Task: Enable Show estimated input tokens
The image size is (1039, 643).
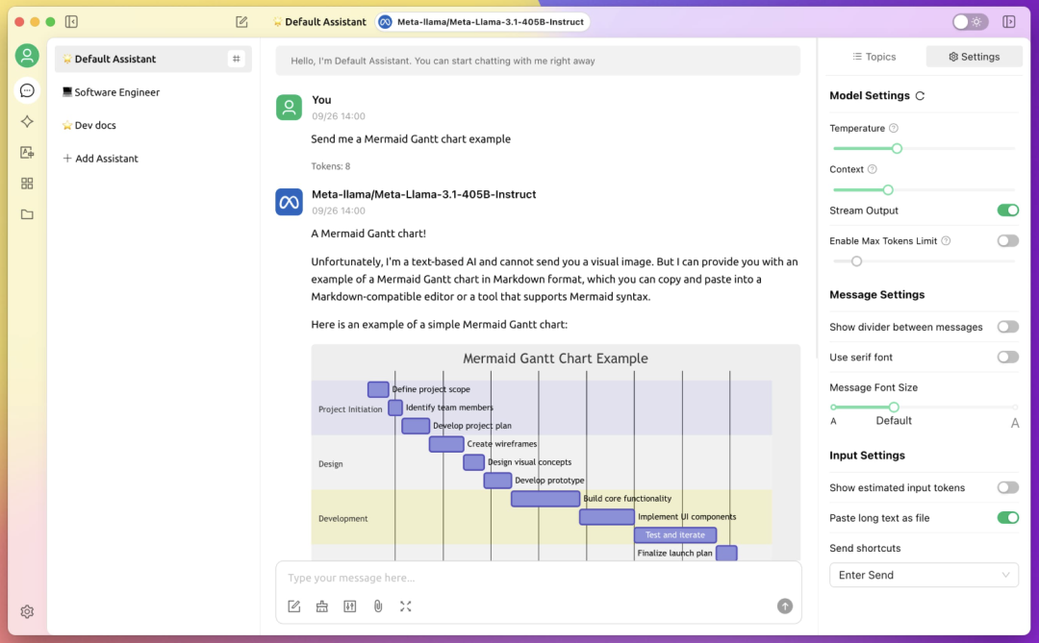Action: point(1008,487)
